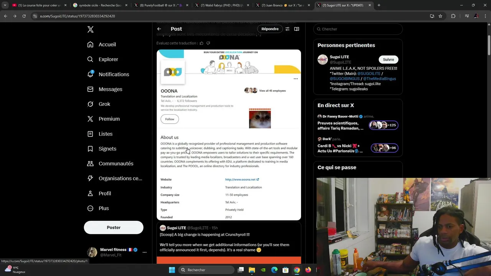Click Personnes pertinentes heading
Screen dimensions: 491x276
point(346,45)
